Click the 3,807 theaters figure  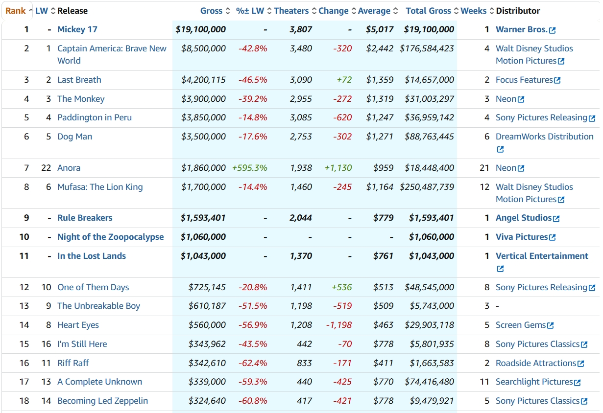[301, 29]
